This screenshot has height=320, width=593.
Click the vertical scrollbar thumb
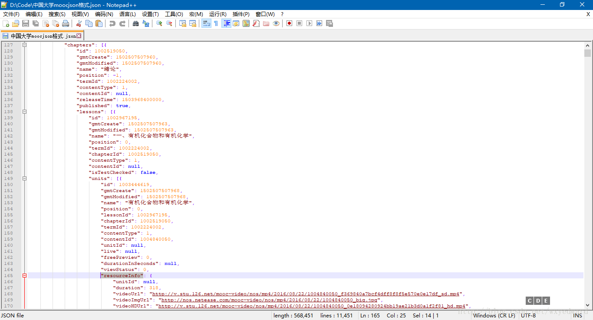click(587, 53)
